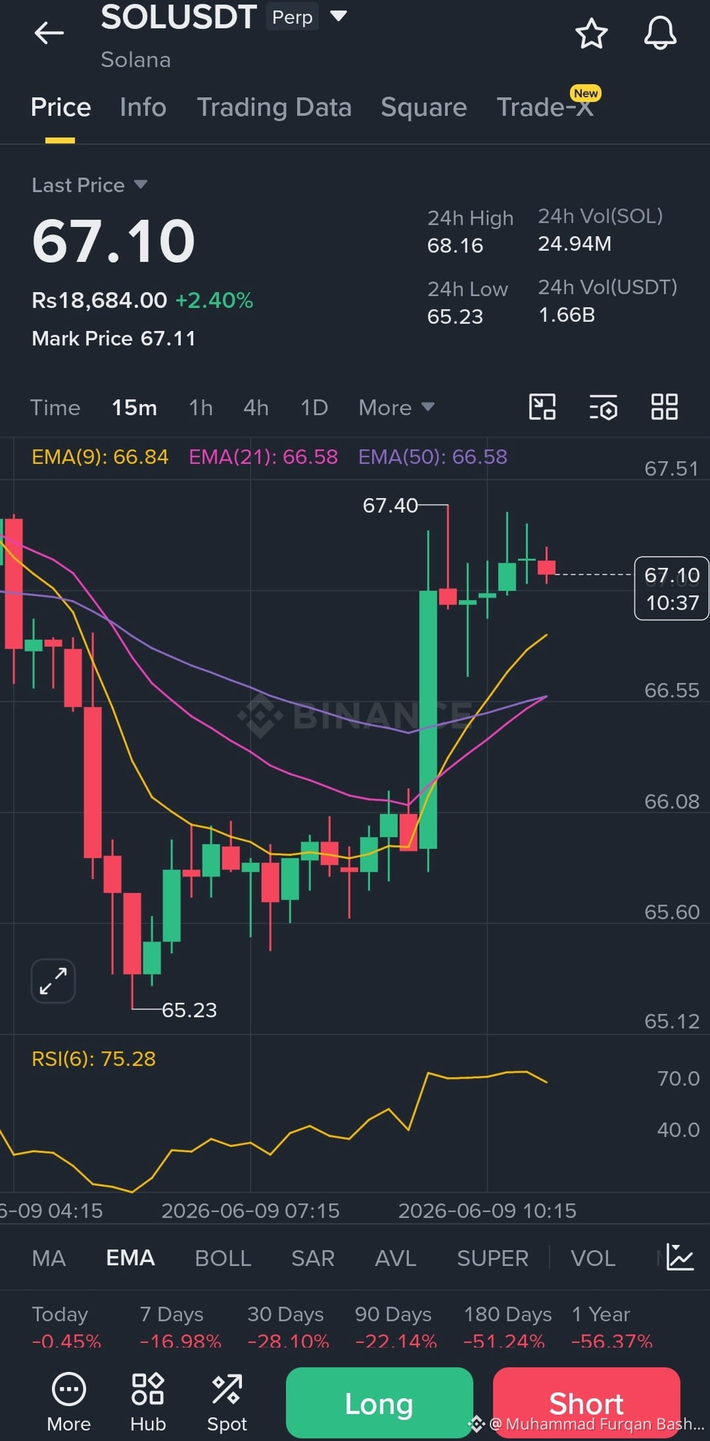This screenshot has height=1441, width=710.
Task: Tap the Rs18,684.00 converted price
Action: (99, 301)
